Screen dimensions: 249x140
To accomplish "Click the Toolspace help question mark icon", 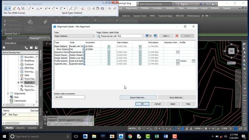I will pyautogui.click(x=36, y=47).
